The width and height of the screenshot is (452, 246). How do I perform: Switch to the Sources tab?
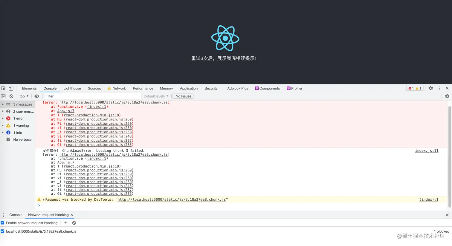pyautogui.click(x=94, y=88)
